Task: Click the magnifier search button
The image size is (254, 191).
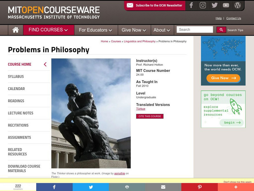Action: pyautogui.click(x=221, y=30)
